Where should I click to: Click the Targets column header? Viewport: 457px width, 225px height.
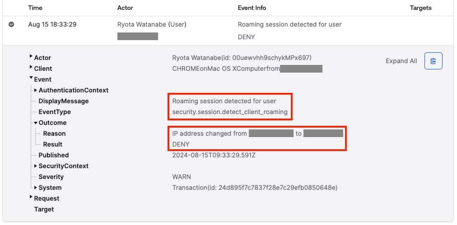tap(420, 8)
